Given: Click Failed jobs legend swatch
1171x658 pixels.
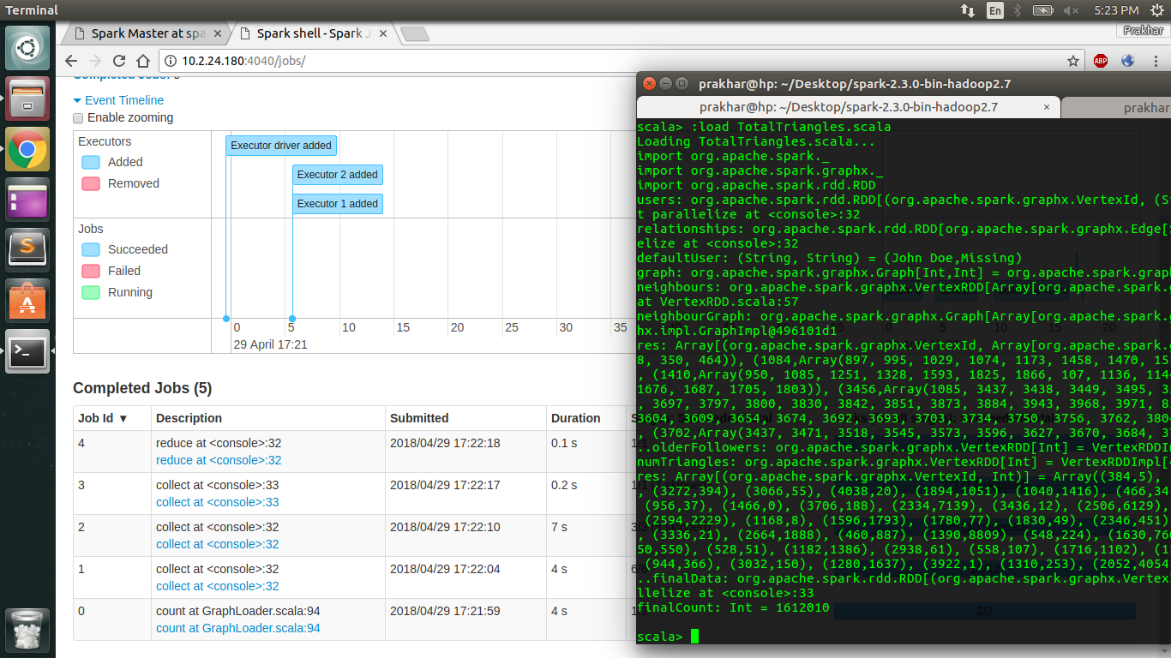Looking at the screenshot, I should (91, 271).
